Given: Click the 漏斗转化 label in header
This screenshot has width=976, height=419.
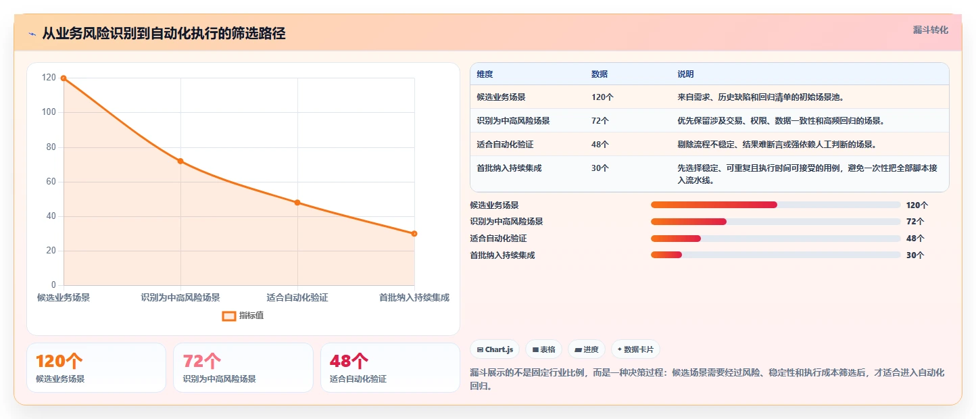Looking at the screenshot, I should (931, 30).
